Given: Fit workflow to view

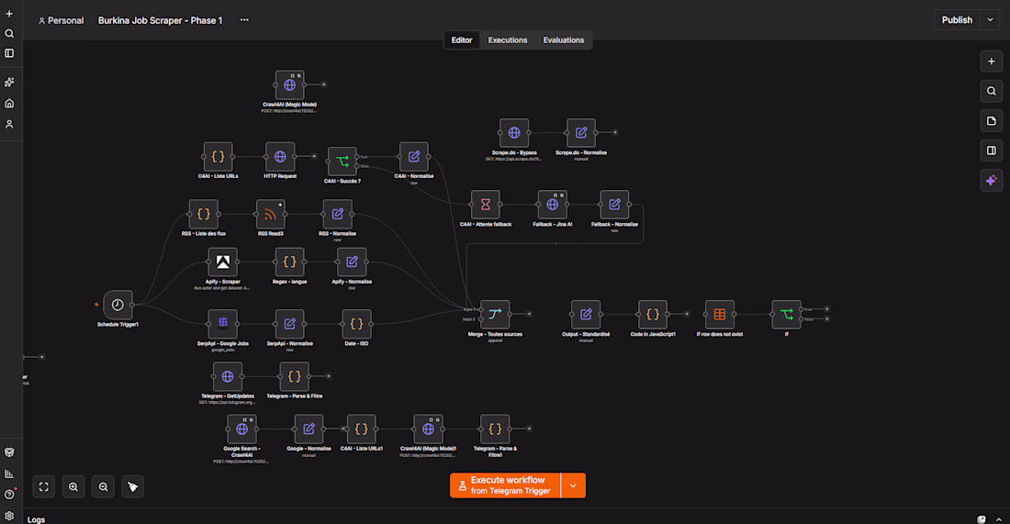Looking at the screenshot, I should pos(44,486).
